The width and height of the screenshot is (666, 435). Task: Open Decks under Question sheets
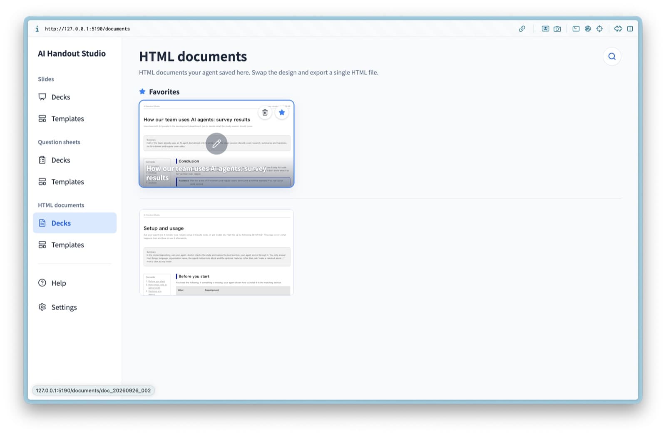[75, 160]
